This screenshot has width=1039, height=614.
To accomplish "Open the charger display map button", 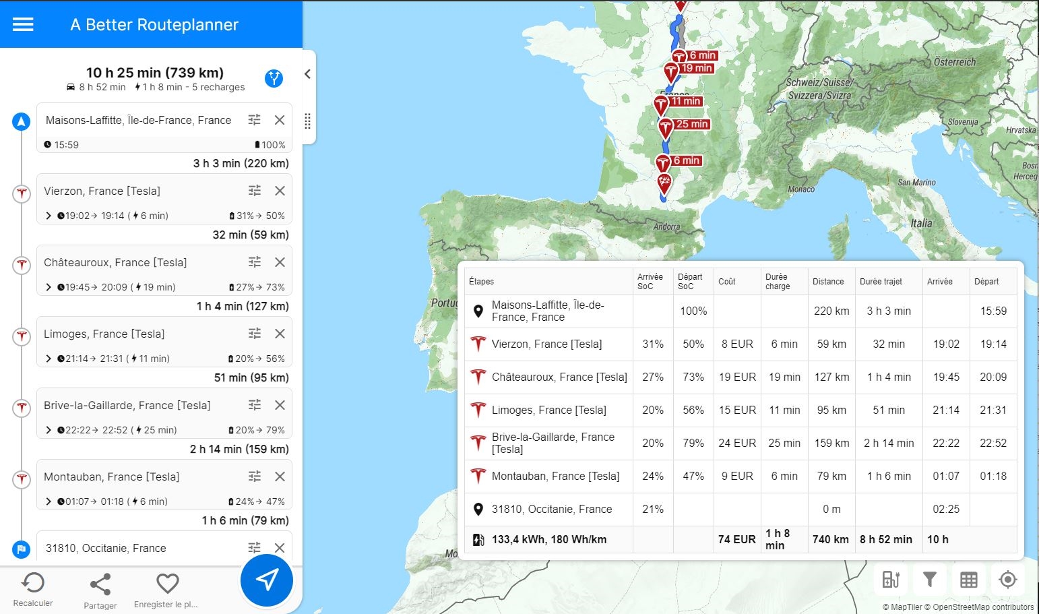I will pos(891,580).
